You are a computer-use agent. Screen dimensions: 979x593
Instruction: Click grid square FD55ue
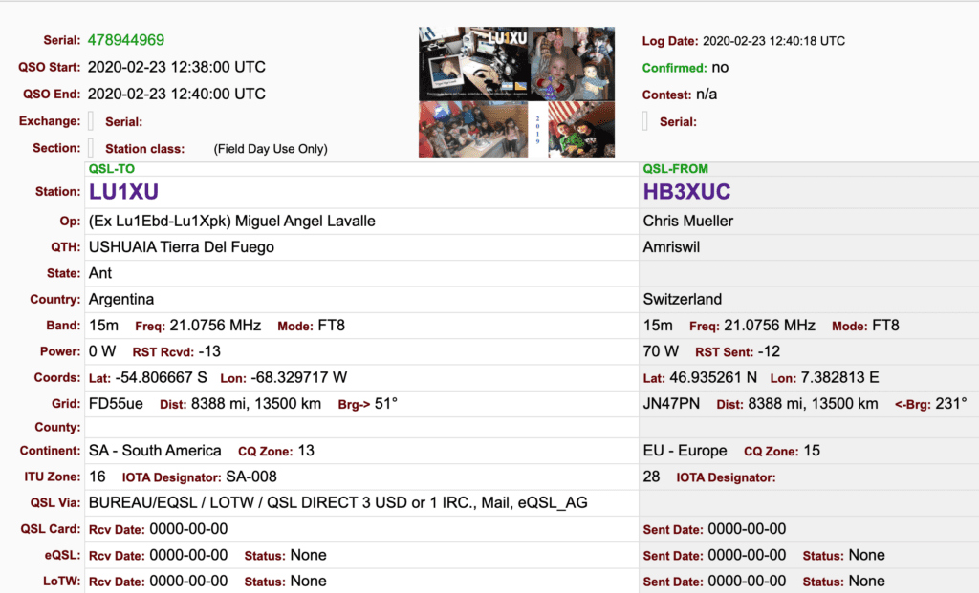point(116,403)
